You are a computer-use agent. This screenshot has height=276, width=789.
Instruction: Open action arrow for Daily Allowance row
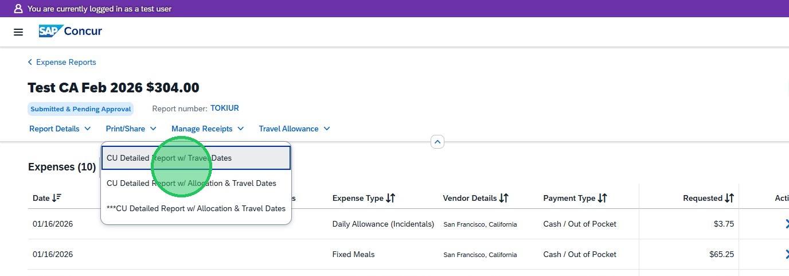[x=787, y=224]
